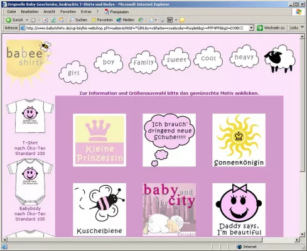Click into the address URL field
Screen dimensions: 307x251
coord(137,28)
